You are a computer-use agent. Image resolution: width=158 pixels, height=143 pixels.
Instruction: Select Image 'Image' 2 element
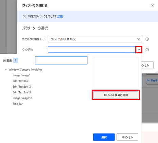22,98
